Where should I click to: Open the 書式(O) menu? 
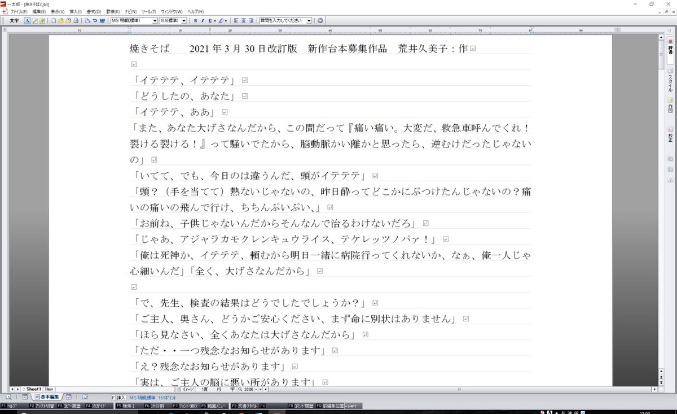point(94,12)
